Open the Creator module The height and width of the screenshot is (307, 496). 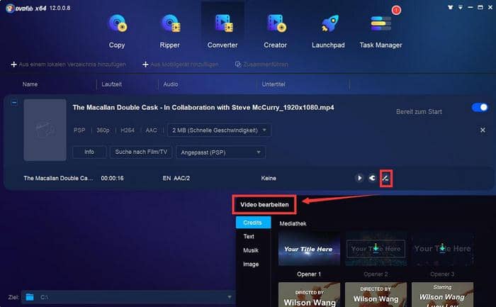click(x=275, y=30)
